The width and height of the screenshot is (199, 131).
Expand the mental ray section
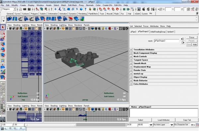click(131, 74)
